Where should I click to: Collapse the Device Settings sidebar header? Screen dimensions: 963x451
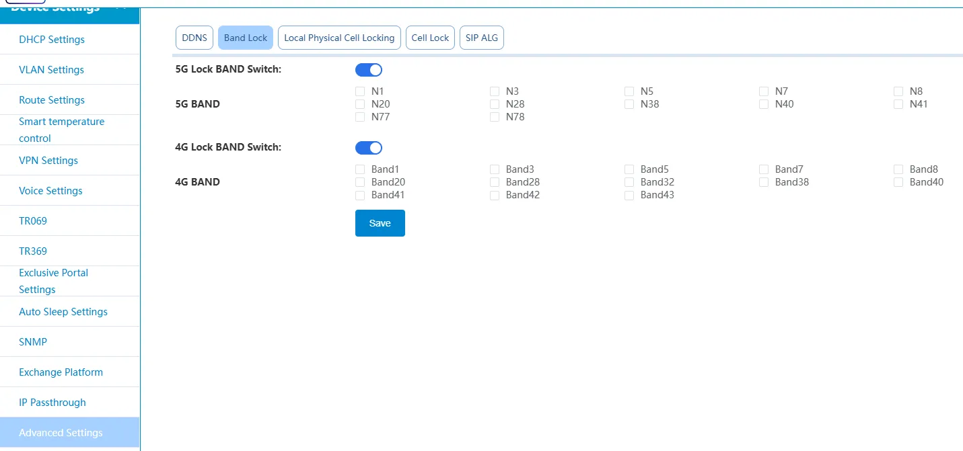click(120, 7)
